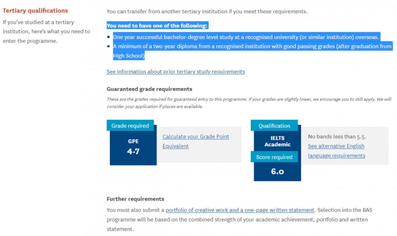The image size is (397, 236).
Task: Click the 6.0 score value box
Action: (x=277, y=172)
